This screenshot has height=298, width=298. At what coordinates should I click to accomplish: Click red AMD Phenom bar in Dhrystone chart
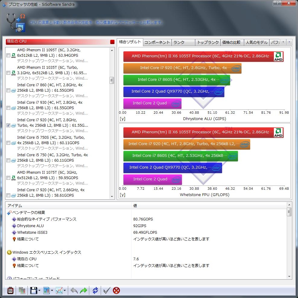tap(203, 56)
